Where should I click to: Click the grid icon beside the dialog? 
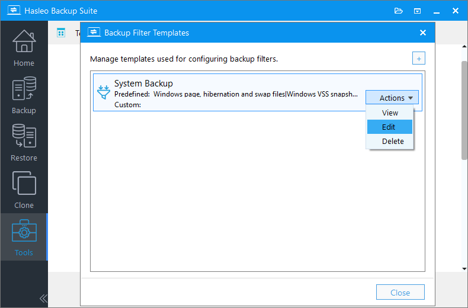coord(61,33)
